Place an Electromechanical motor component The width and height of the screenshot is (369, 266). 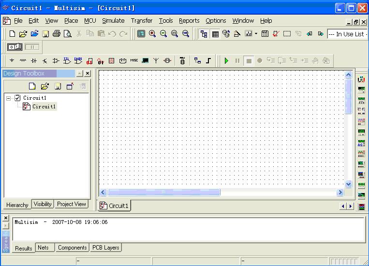pyautogui.click(x=167, y=60)
